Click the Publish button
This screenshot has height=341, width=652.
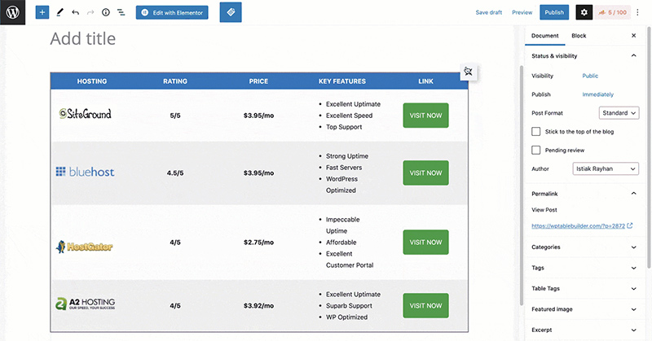tap(554, 12)
